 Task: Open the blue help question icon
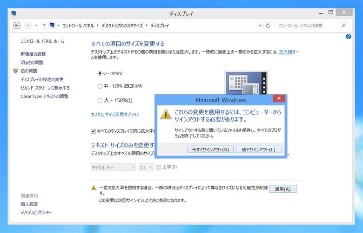pos(349,37)
